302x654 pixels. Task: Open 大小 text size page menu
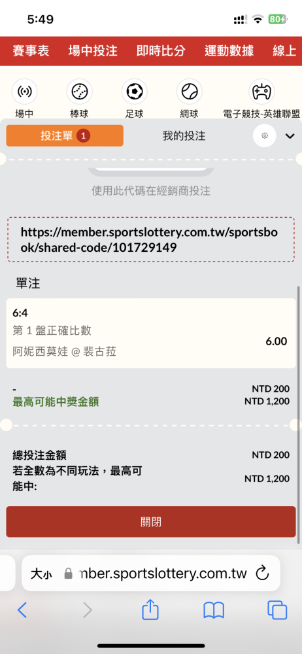(41, 574)
